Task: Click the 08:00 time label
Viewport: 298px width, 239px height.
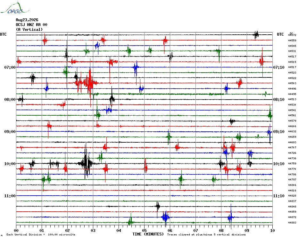Action: (10, 100)
